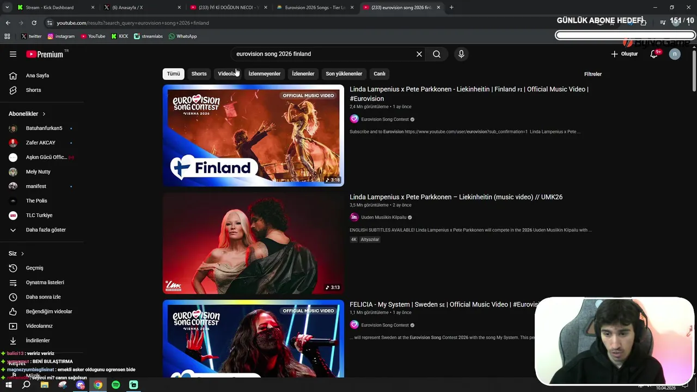Select the İzlenenler filter chip
Image resolution: width=697 pixels, height=392 pixels.
(x=303, y=73)
